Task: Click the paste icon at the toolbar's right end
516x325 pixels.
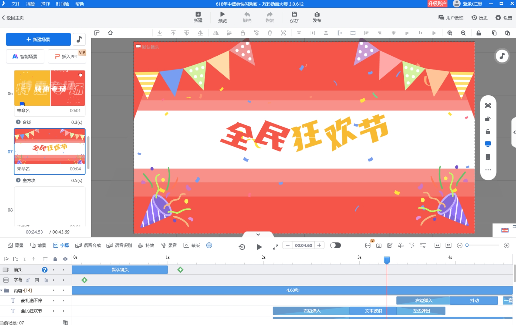Action: 507,33
